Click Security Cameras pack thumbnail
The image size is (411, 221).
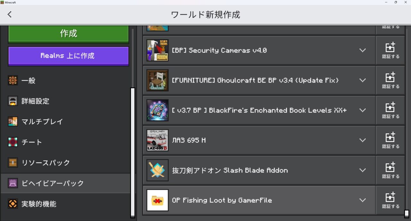157,50
